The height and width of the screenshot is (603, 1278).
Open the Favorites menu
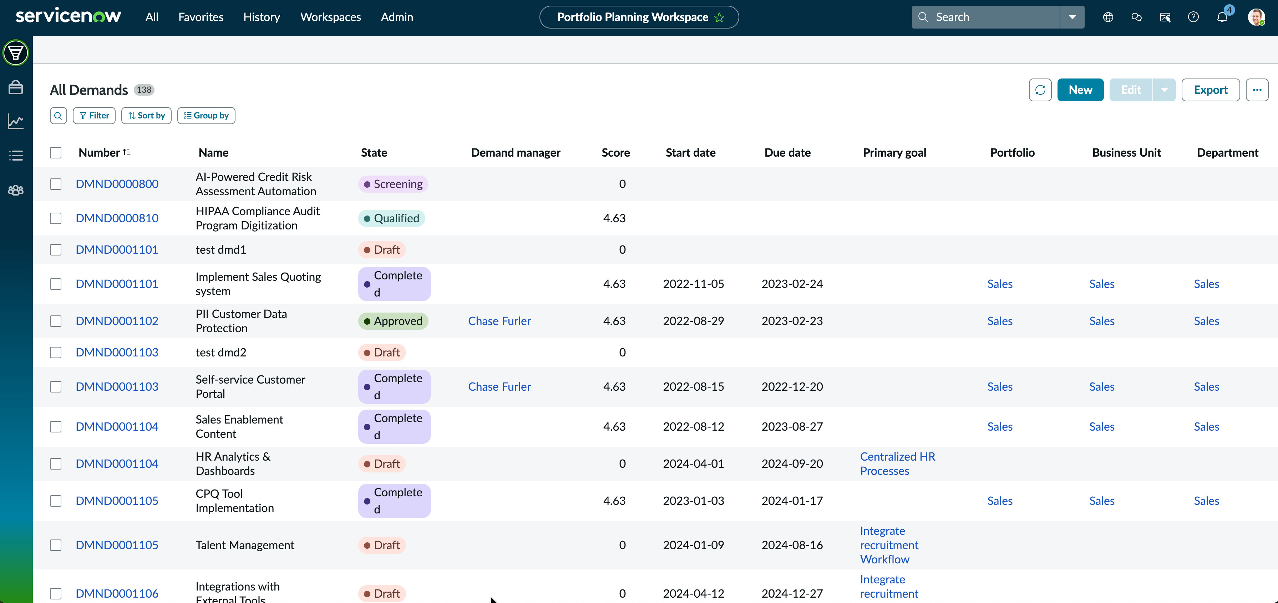(201, 17)
